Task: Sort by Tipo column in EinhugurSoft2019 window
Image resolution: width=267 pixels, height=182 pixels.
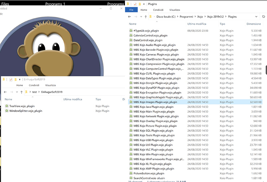Action: [98, 99]
